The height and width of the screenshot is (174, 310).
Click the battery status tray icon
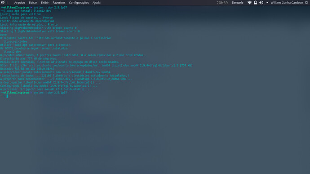[256, 3]
